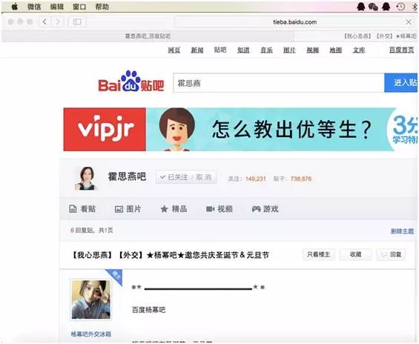The image size is (419, 344).
Task: Click the 6 回复贴，共1页 text
Action: tap(92, 231)
